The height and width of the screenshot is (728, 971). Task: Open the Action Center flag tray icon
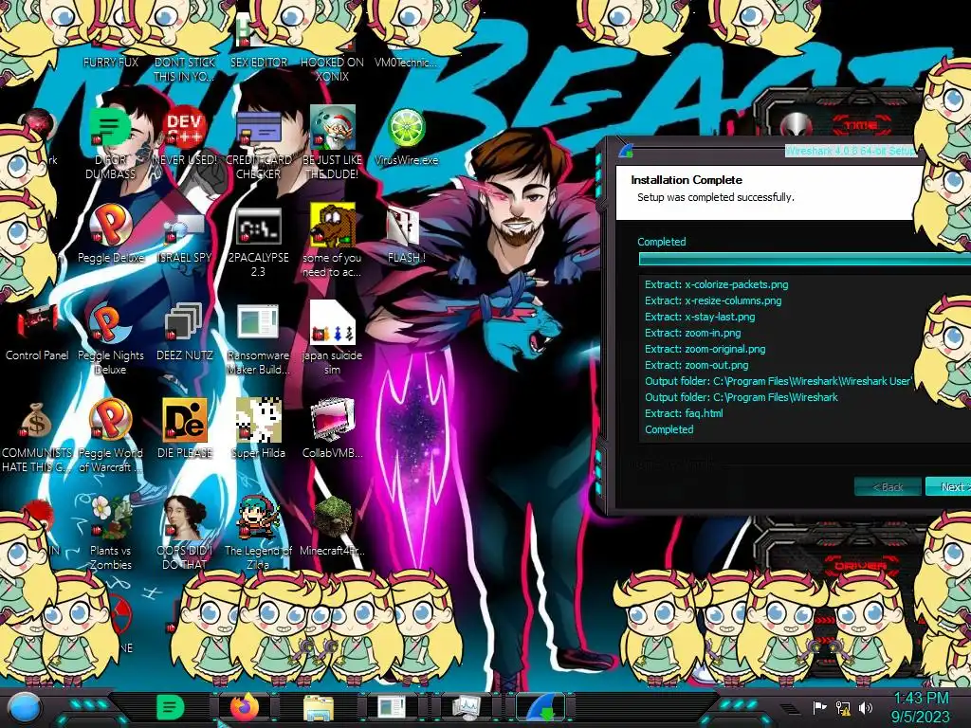819,707
